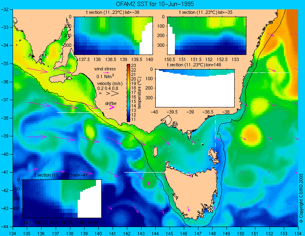305x236 pixels.
Task: Click the '0.2 0.4 0.8' velocity scale values
Action: pos(108,88)
